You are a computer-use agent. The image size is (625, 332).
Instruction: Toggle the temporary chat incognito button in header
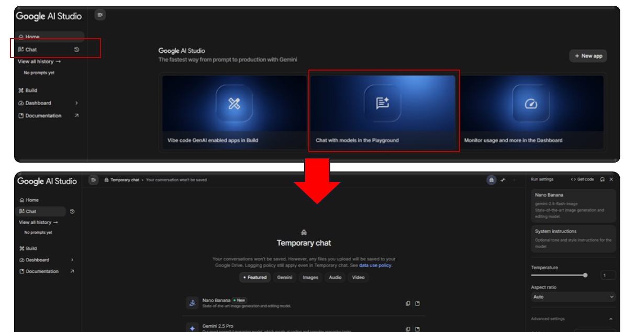(492, 180)
